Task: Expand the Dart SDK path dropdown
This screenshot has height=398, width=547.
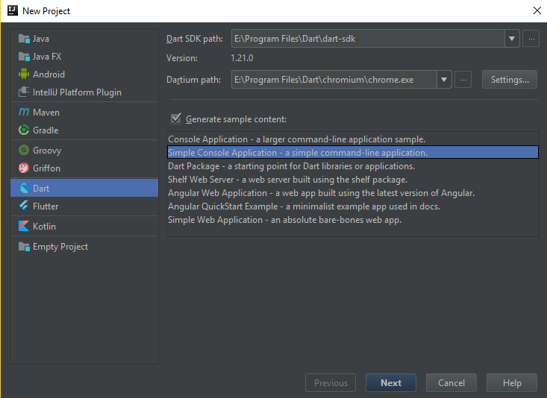Action: coord(512,39)
